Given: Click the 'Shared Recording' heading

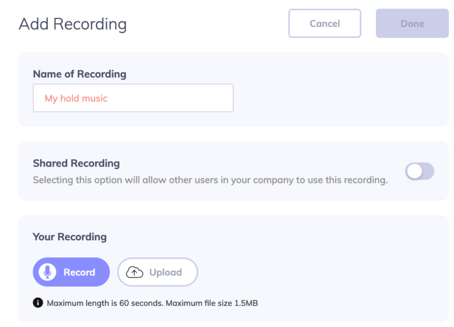Looking at the screenshot, I should (76, 163).
